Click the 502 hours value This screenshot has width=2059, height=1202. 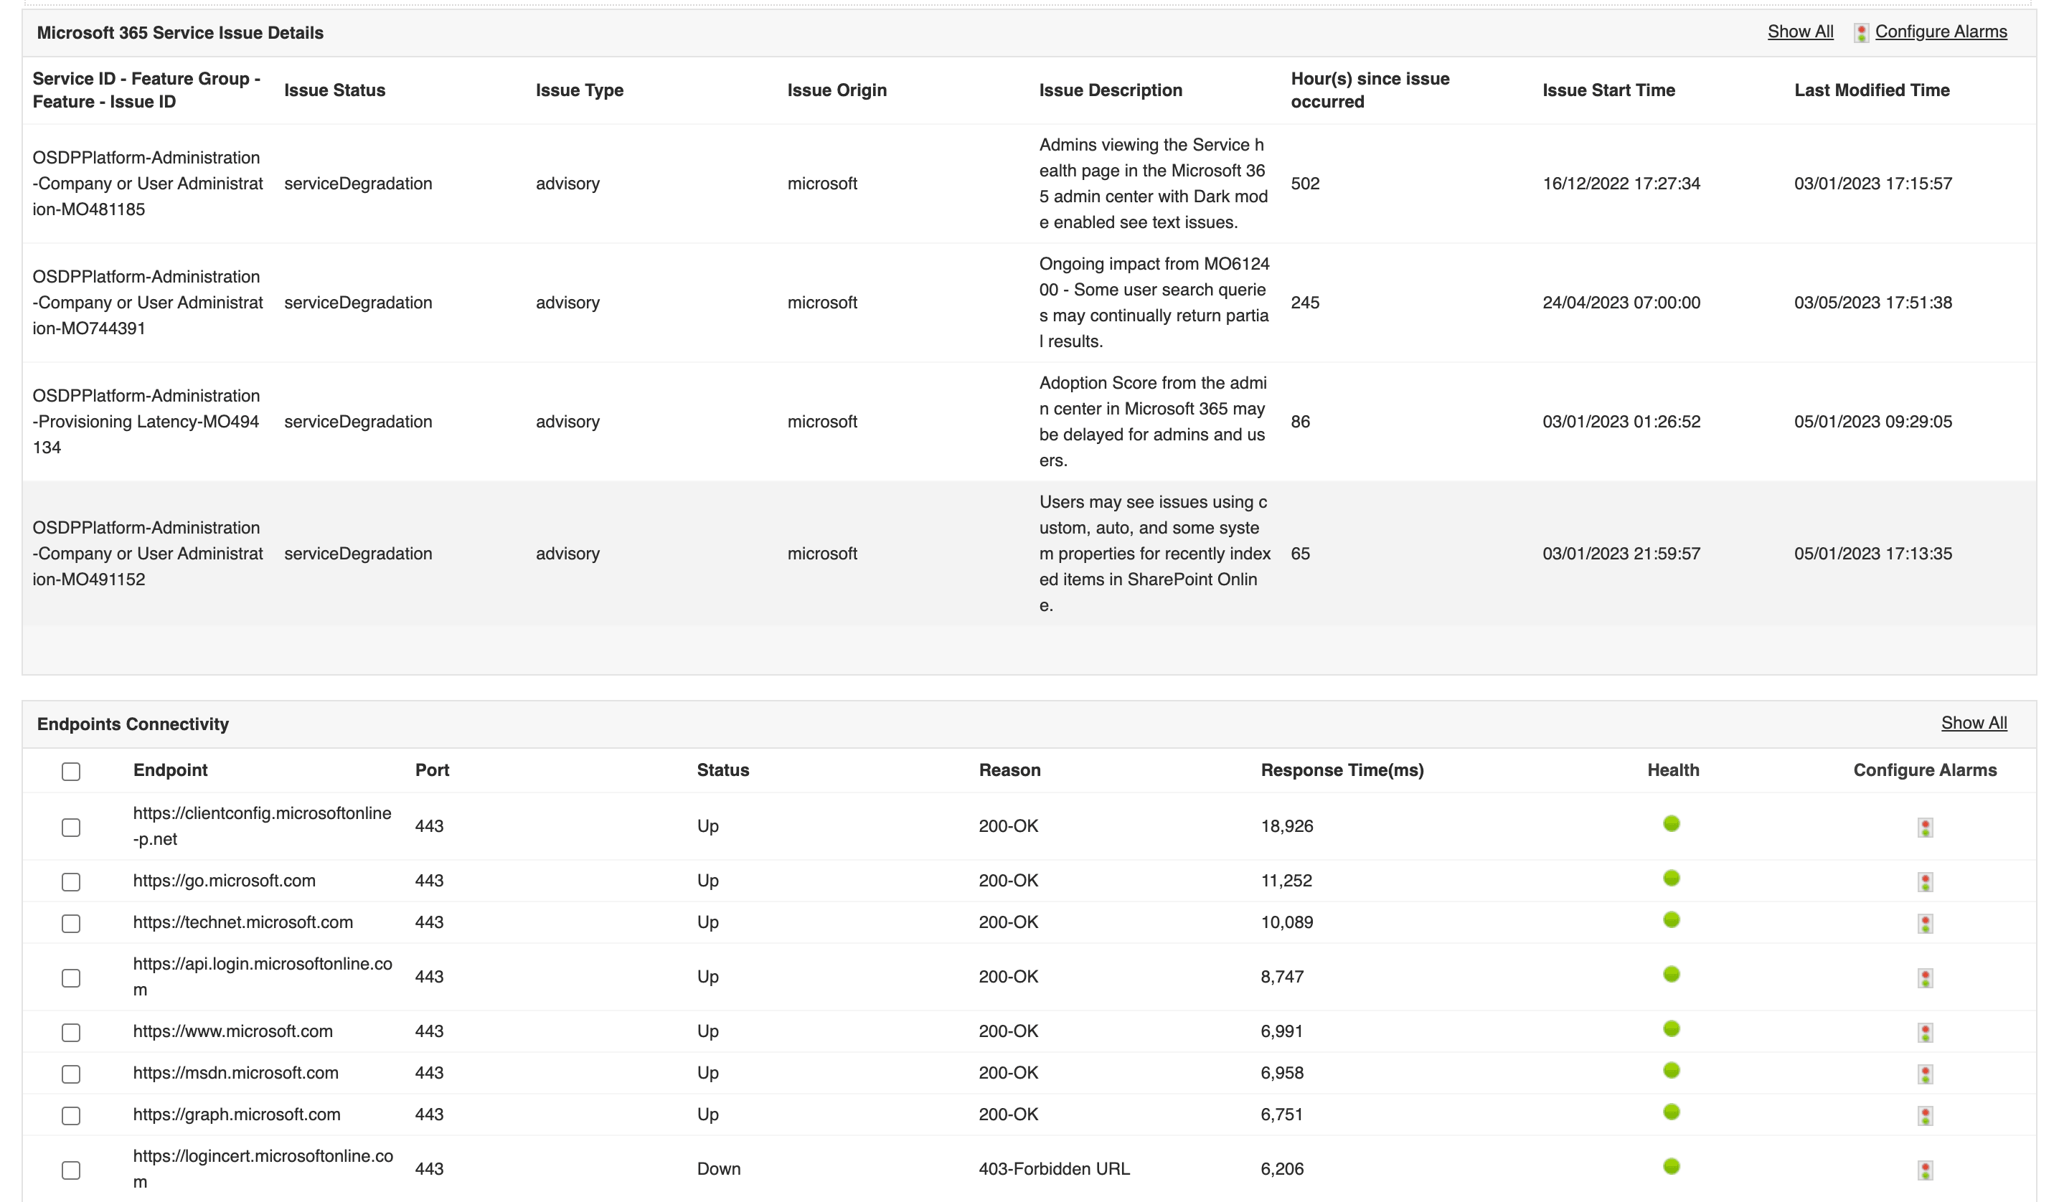coord(1305,184)
